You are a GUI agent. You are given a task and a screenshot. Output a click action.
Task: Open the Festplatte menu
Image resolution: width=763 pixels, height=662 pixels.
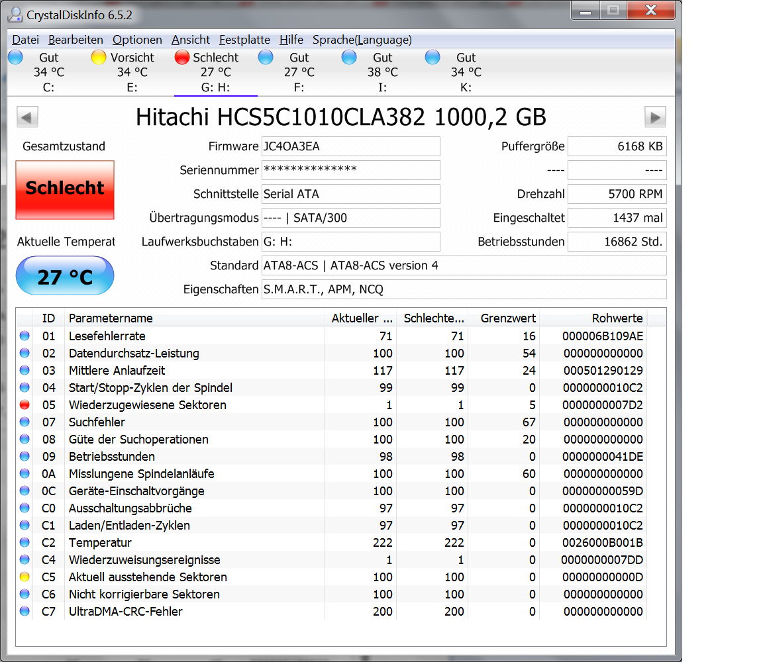244,40
